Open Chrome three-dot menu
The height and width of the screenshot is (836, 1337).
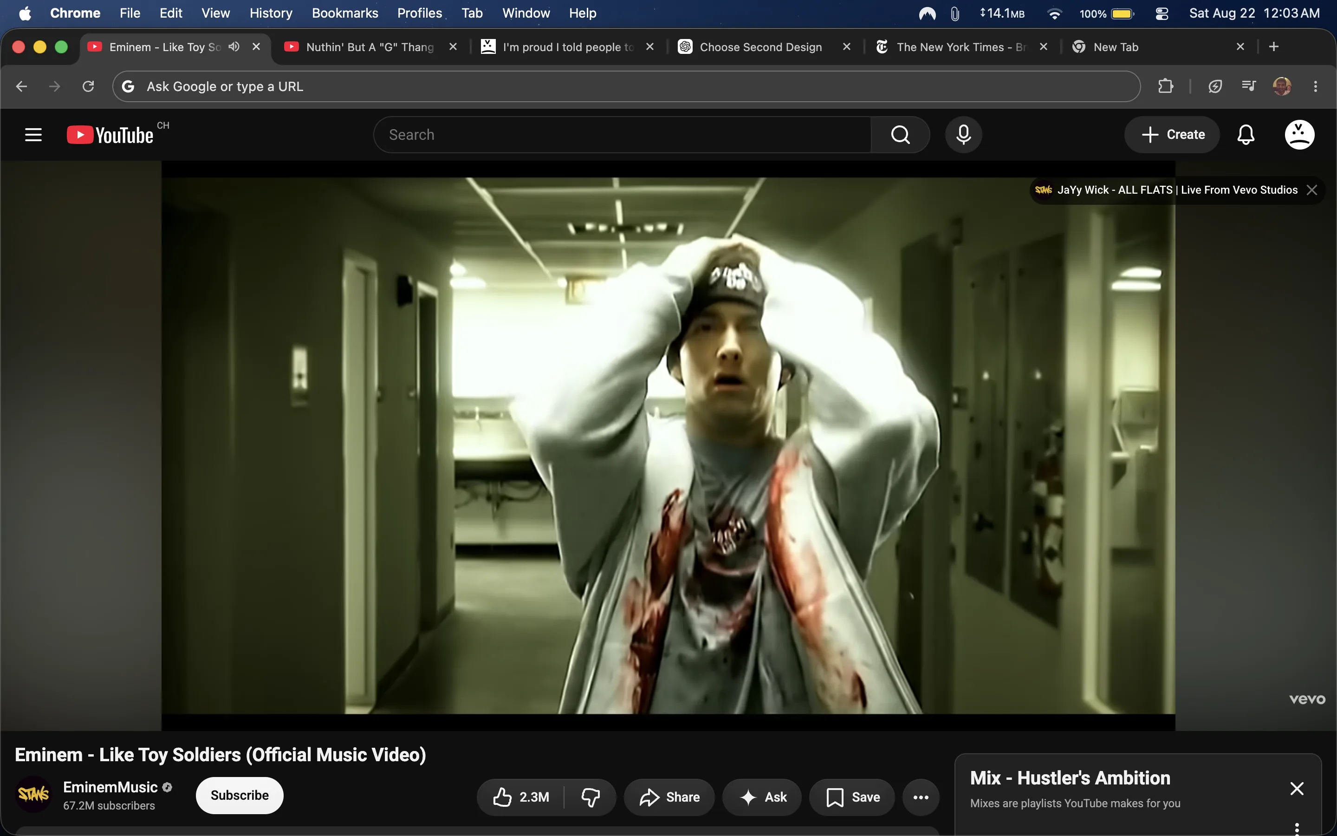click(x=1316, y=86)
